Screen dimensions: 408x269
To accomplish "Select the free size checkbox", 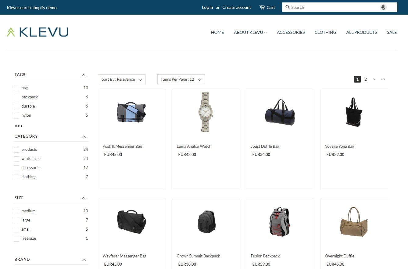I will click(x=16, y=239).
